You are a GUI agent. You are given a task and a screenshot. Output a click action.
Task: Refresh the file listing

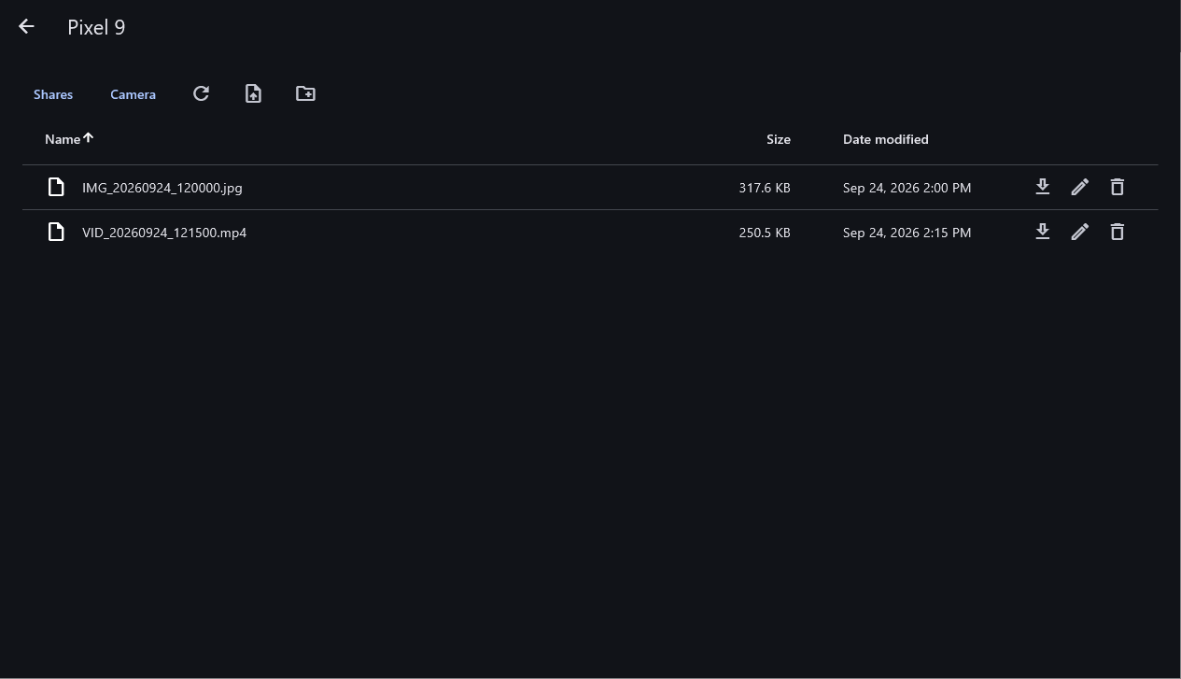[201, 93]
